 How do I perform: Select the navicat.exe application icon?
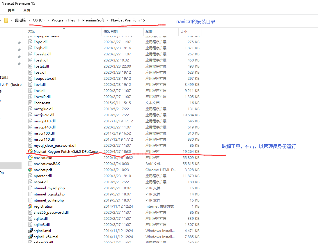[30, 157]
